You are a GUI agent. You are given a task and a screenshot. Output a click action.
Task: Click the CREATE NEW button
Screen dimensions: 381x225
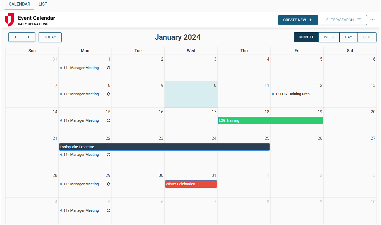(x=298, y=20)
